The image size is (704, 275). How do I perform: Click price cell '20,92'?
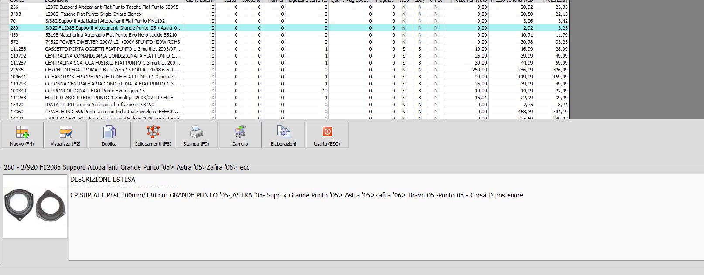coord(511,7)
